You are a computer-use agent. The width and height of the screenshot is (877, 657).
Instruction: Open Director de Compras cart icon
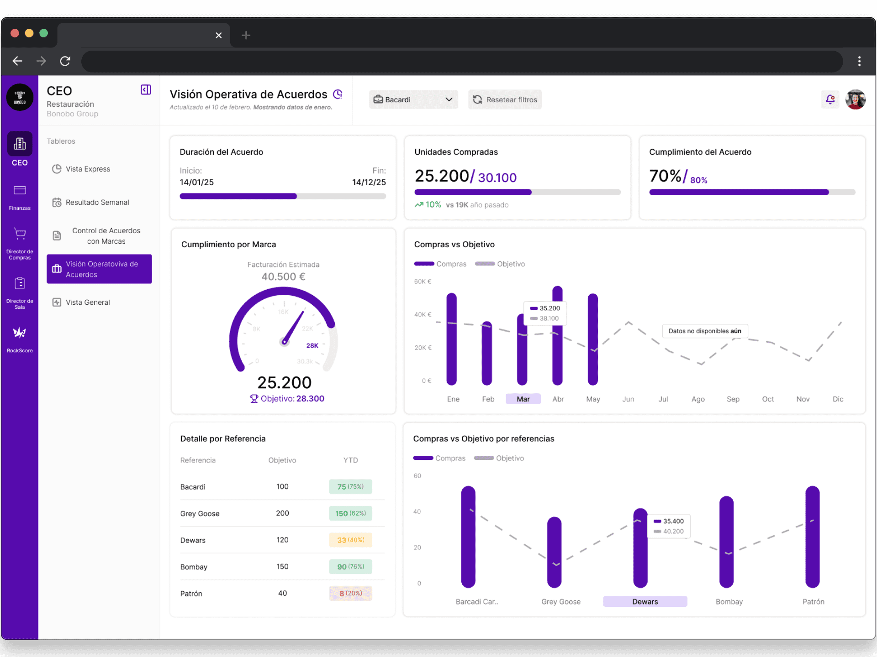(20, 234)
